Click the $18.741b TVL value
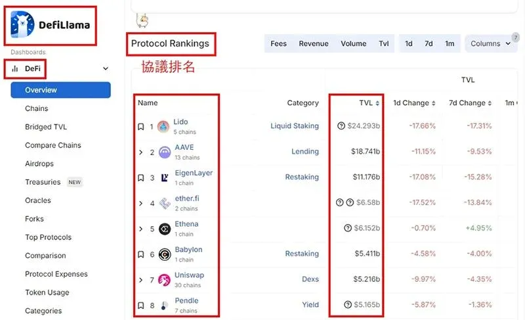This screenshot has width=525, height=320. pos(366,151)
